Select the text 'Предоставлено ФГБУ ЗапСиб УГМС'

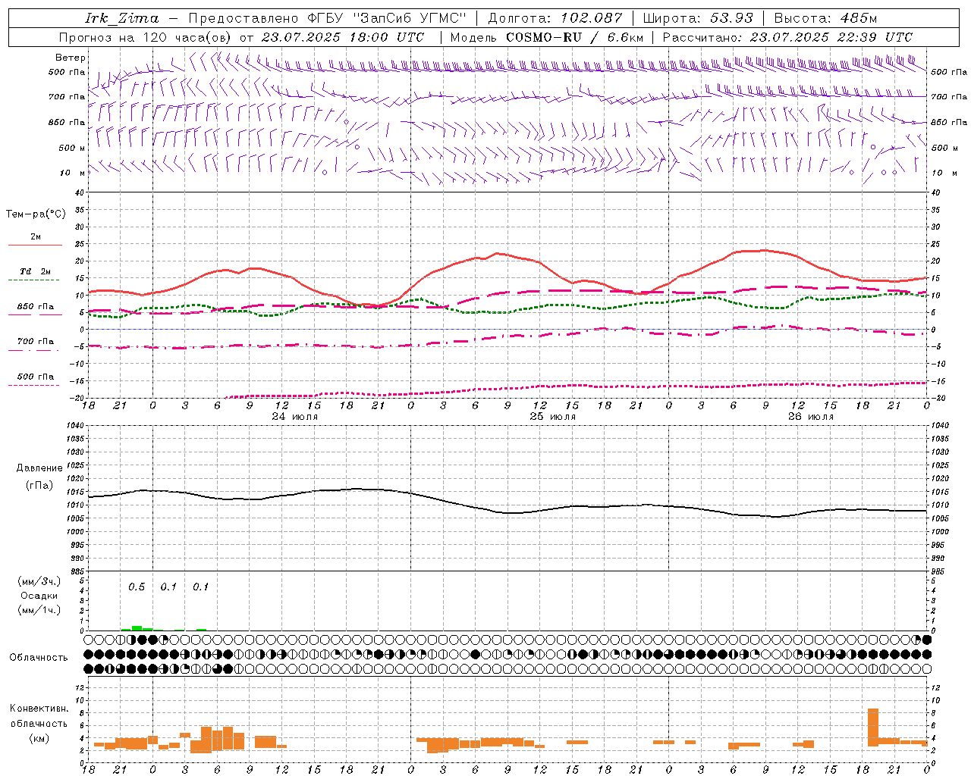(x=327, y=17)
